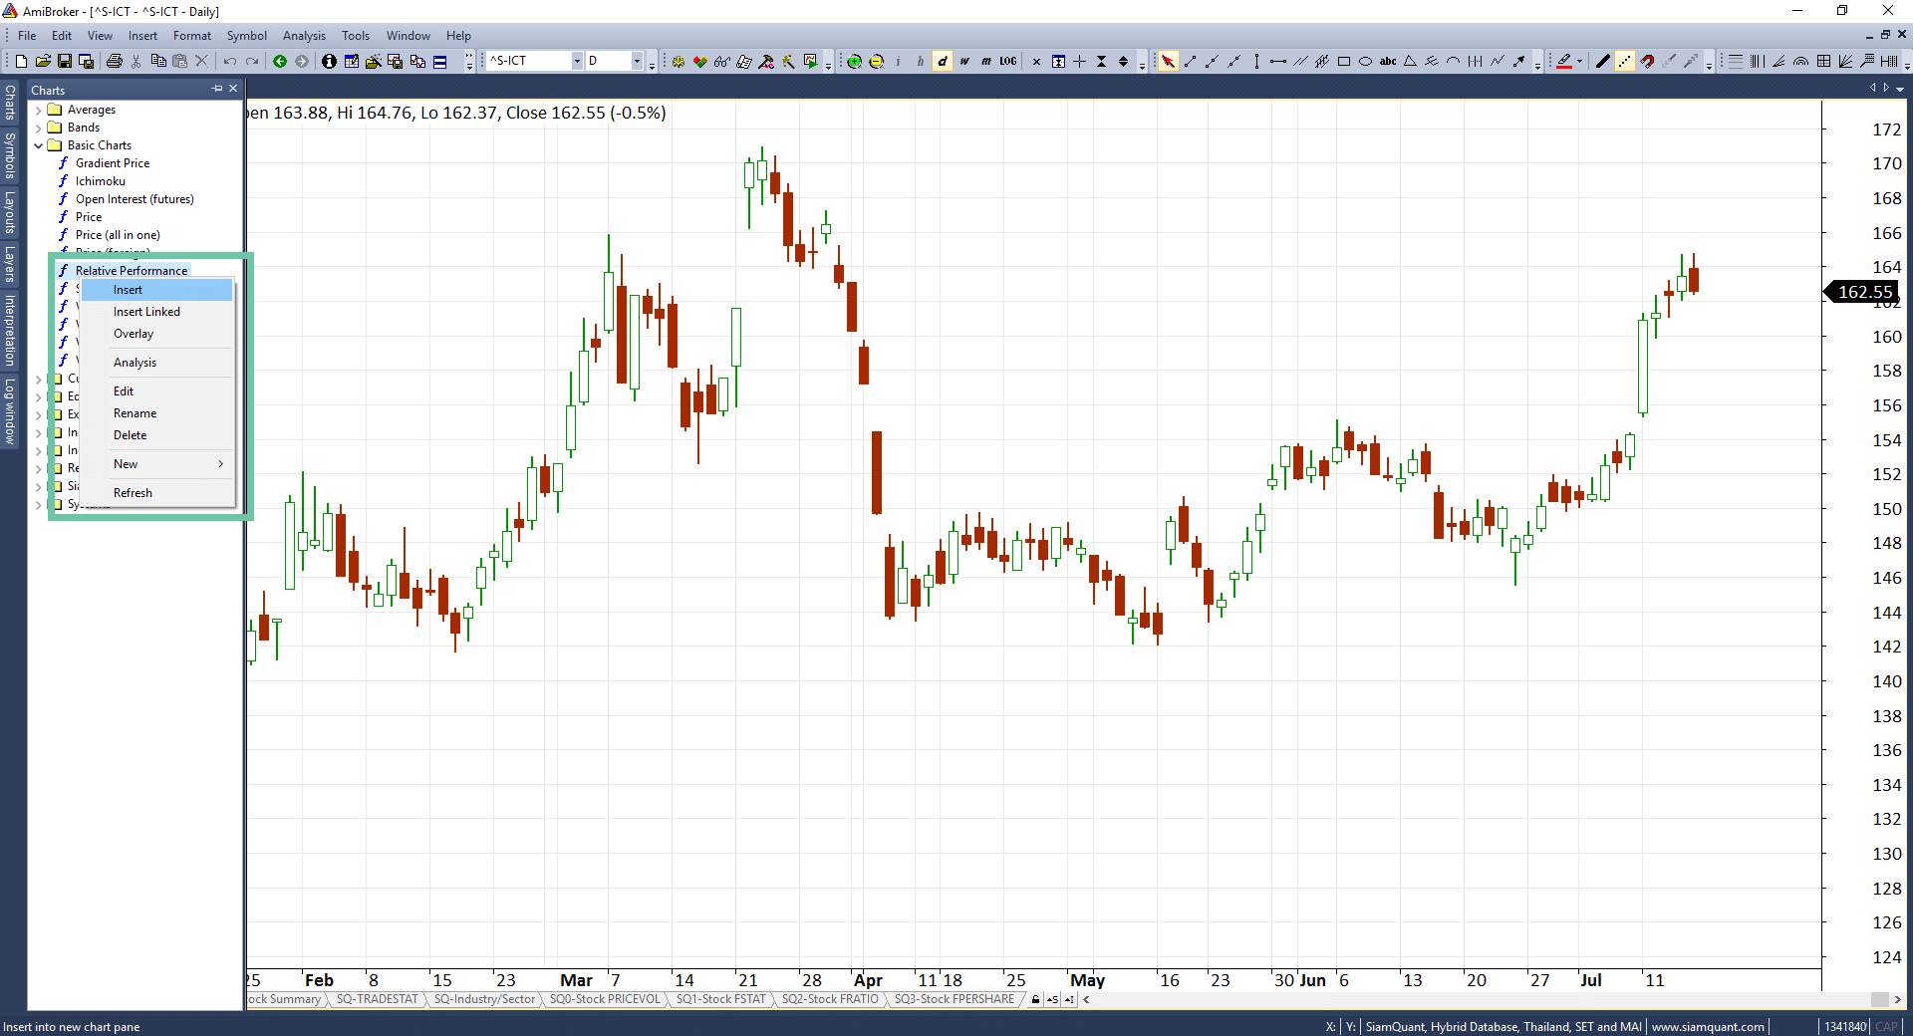The height and width of the screenshot is (1036, 1913).
Task: Toggle the LOG scale button
Action: (x=1008, y=62)
